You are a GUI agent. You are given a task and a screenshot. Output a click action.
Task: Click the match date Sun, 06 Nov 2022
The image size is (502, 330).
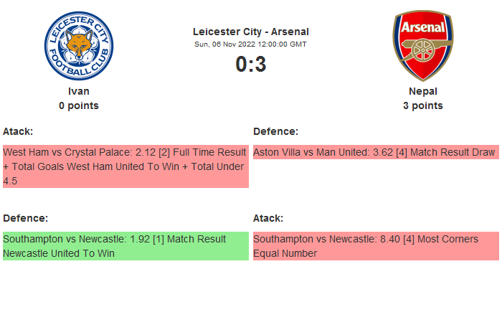pos(251,44)
